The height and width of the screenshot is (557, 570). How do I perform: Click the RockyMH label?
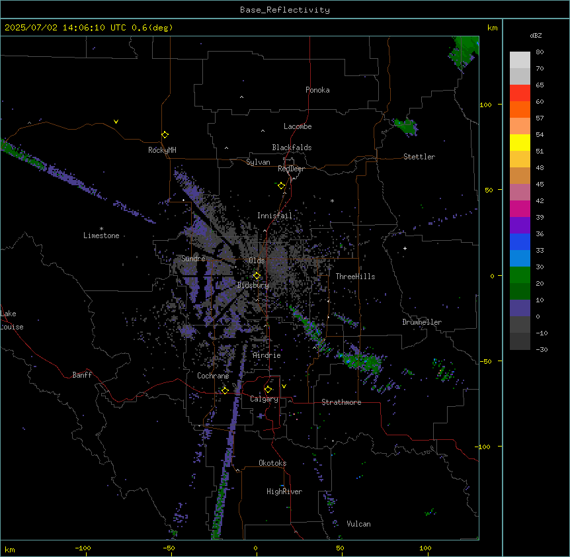(162, 150)
